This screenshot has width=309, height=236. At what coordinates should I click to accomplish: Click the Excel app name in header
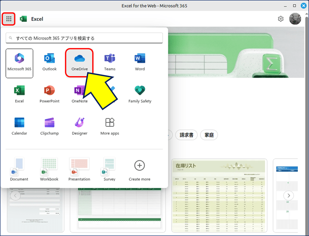pyautogui.click(x=37, y=19)
